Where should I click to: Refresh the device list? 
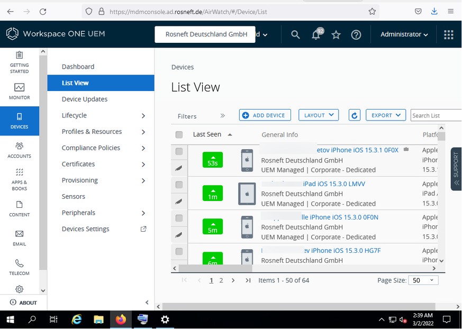coord(355,115)
